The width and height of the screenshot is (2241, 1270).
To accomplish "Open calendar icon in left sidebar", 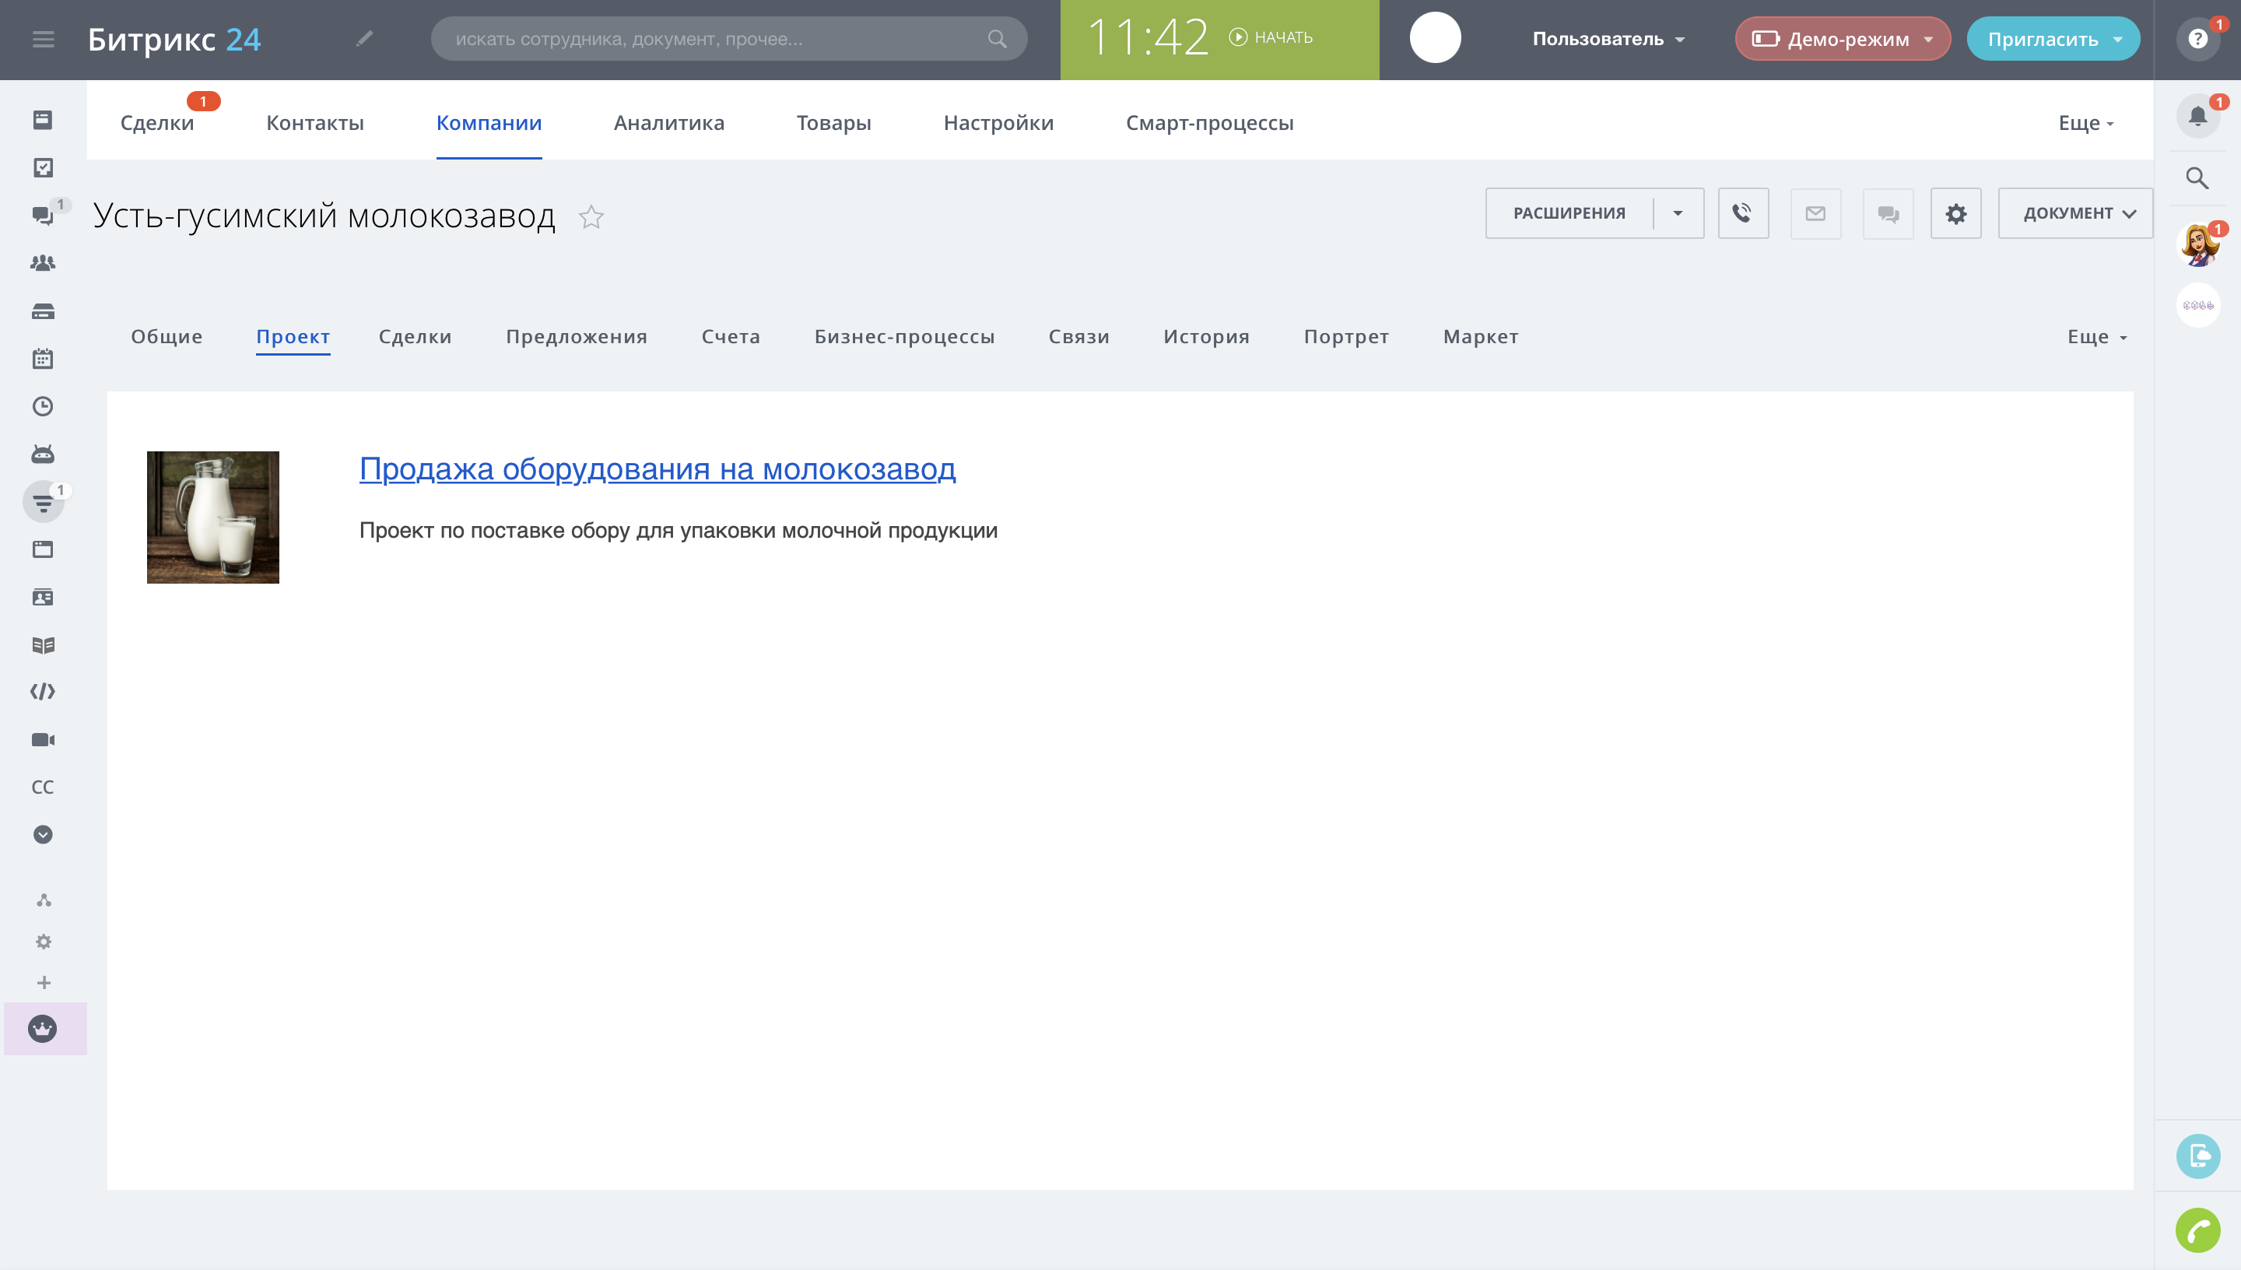I will point(43,359).
